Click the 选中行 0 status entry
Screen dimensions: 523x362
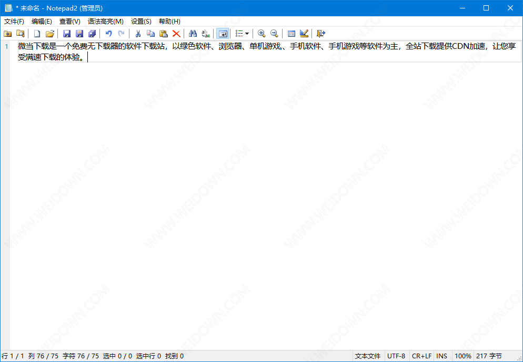point(148,356)
